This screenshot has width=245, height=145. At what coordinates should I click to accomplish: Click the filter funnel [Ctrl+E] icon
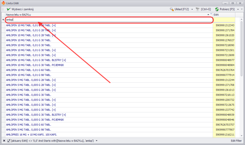point(197,9)
